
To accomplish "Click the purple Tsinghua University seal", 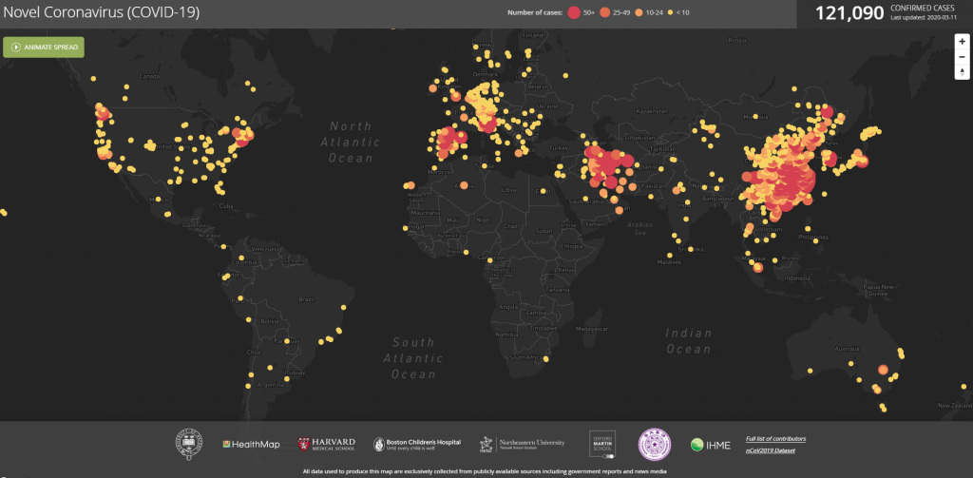I will 655,444.
